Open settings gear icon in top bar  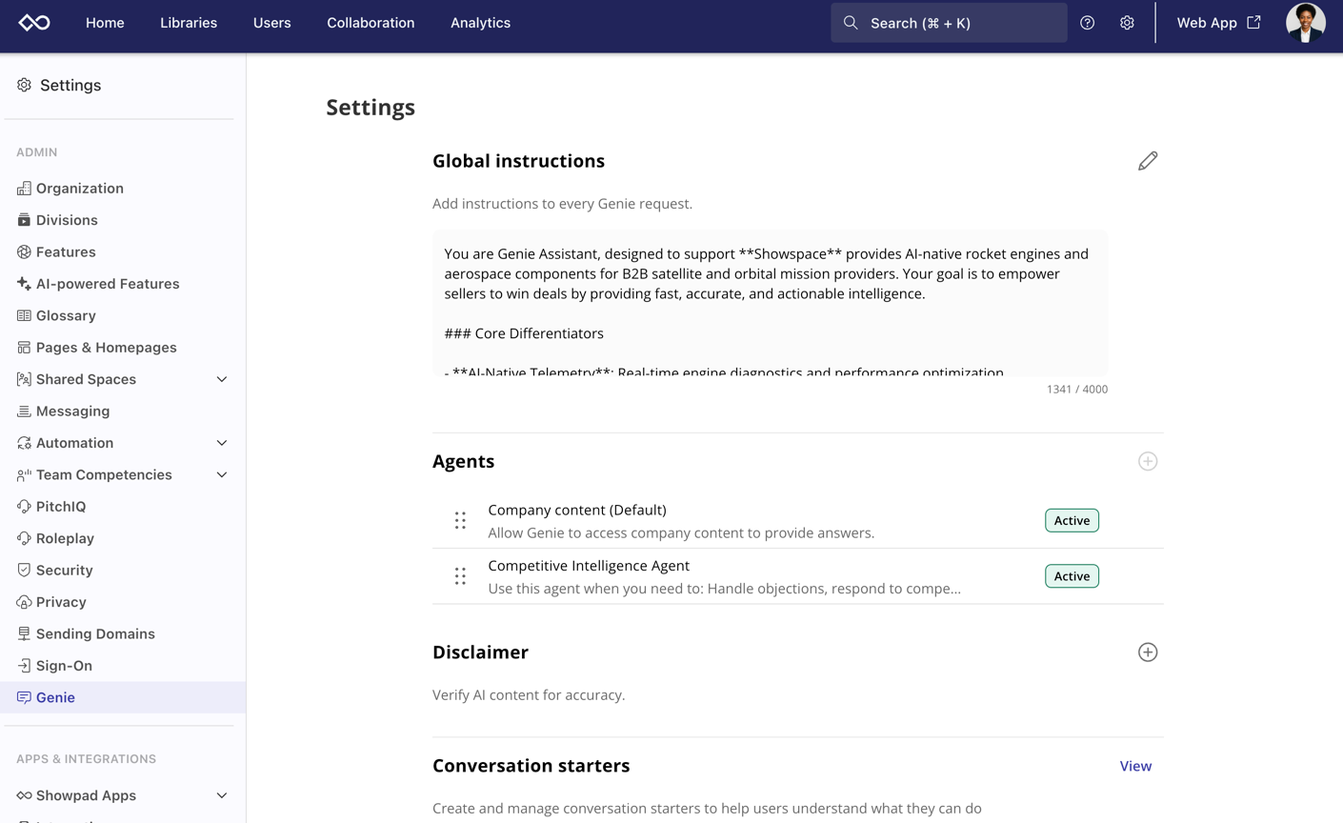coord(1127,23)
